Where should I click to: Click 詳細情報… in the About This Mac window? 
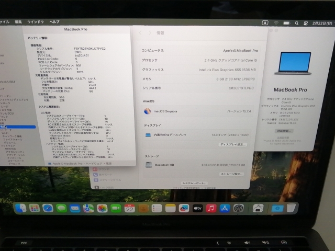pyautogui.click(x=283, y=131)
